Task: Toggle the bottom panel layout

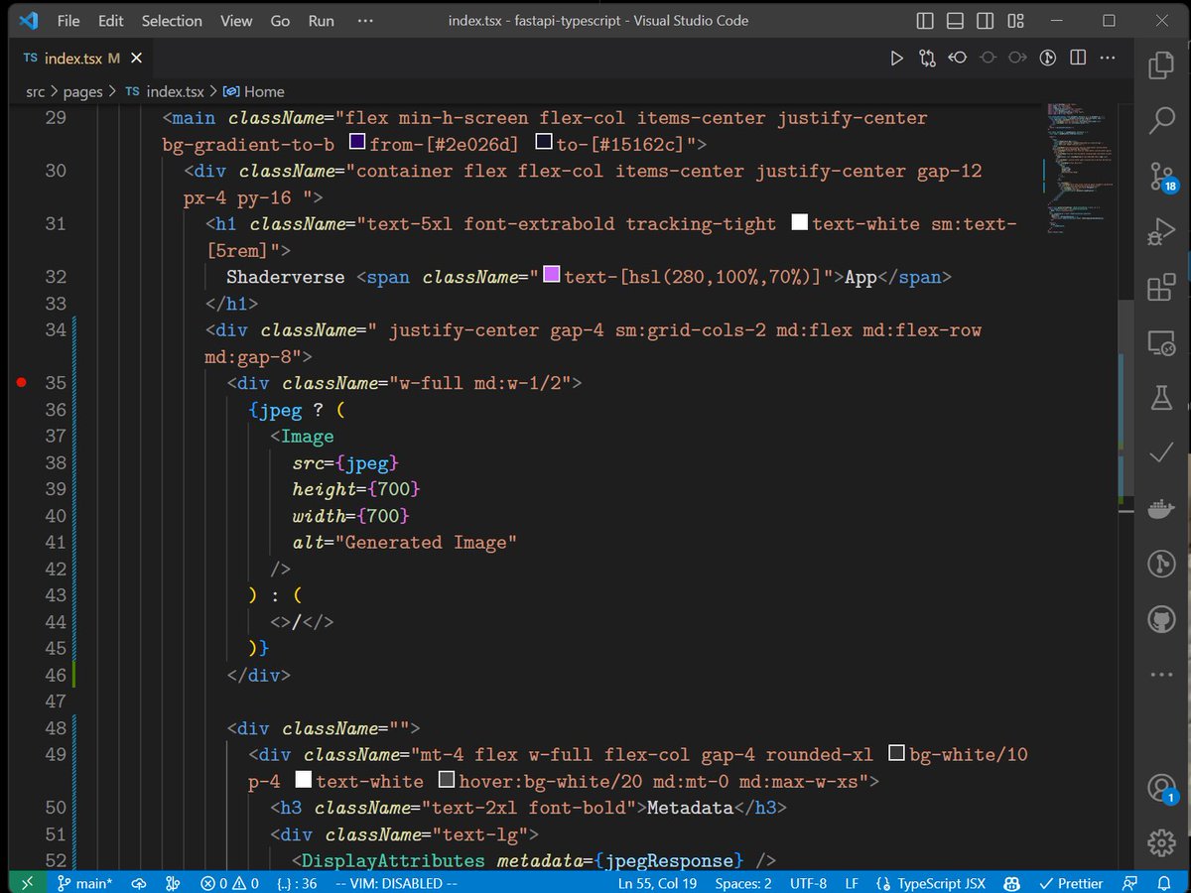Action: tap(955, 21)
